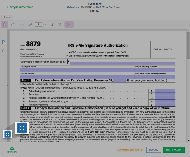Click the Part II label

25,108
